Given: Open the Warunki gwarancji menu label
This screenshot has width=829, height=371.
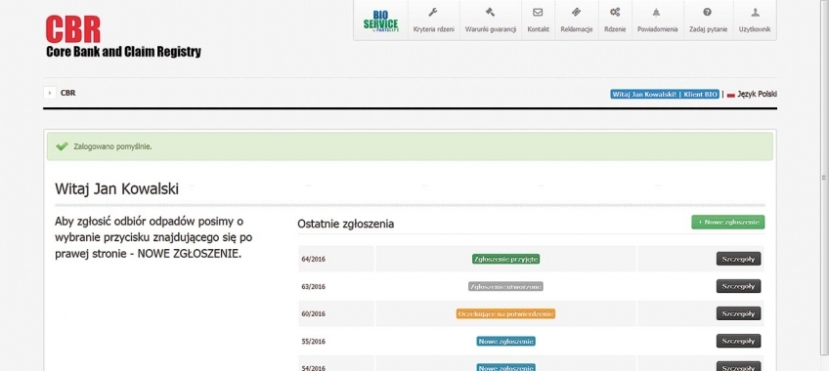Looking at the screenshot, I should point(490,29).
